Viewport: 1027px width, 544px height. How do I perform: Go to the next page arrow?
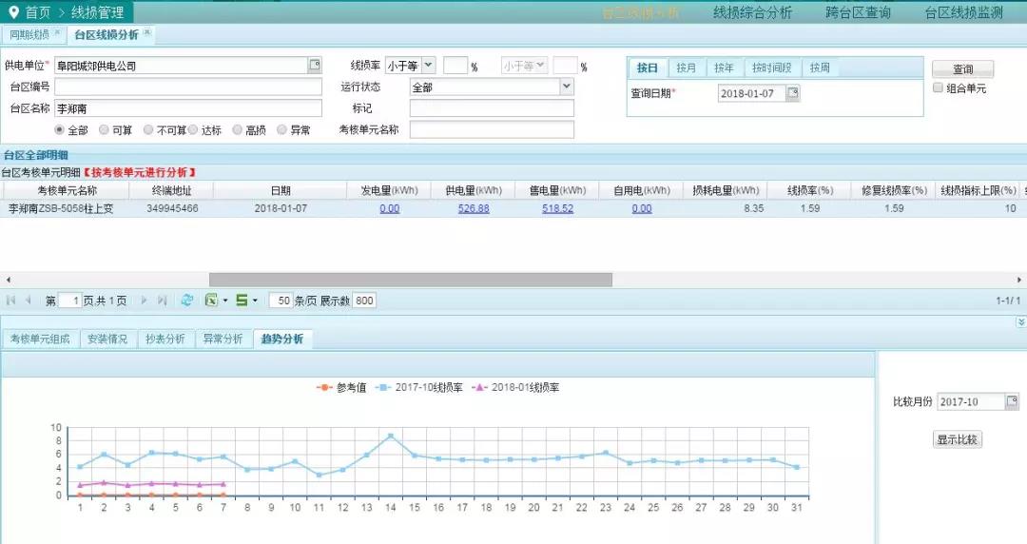(145, 301)
